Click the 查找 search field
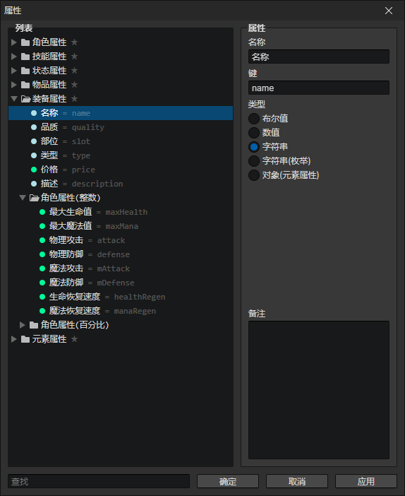The width and height of the screenshot is (405, 496). coord(99,481)
